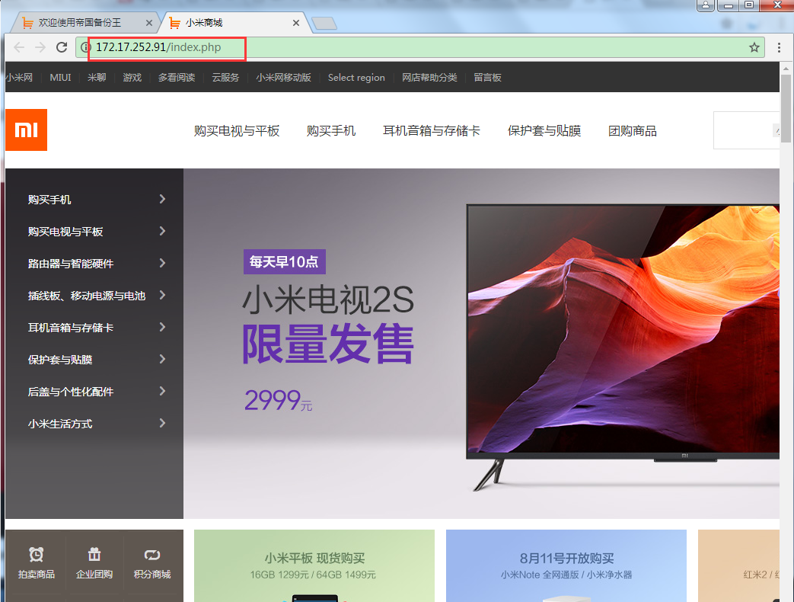Viewport: 794px width, 602px height.
Task: Click the site info icon in address bar
Action: 85,47
